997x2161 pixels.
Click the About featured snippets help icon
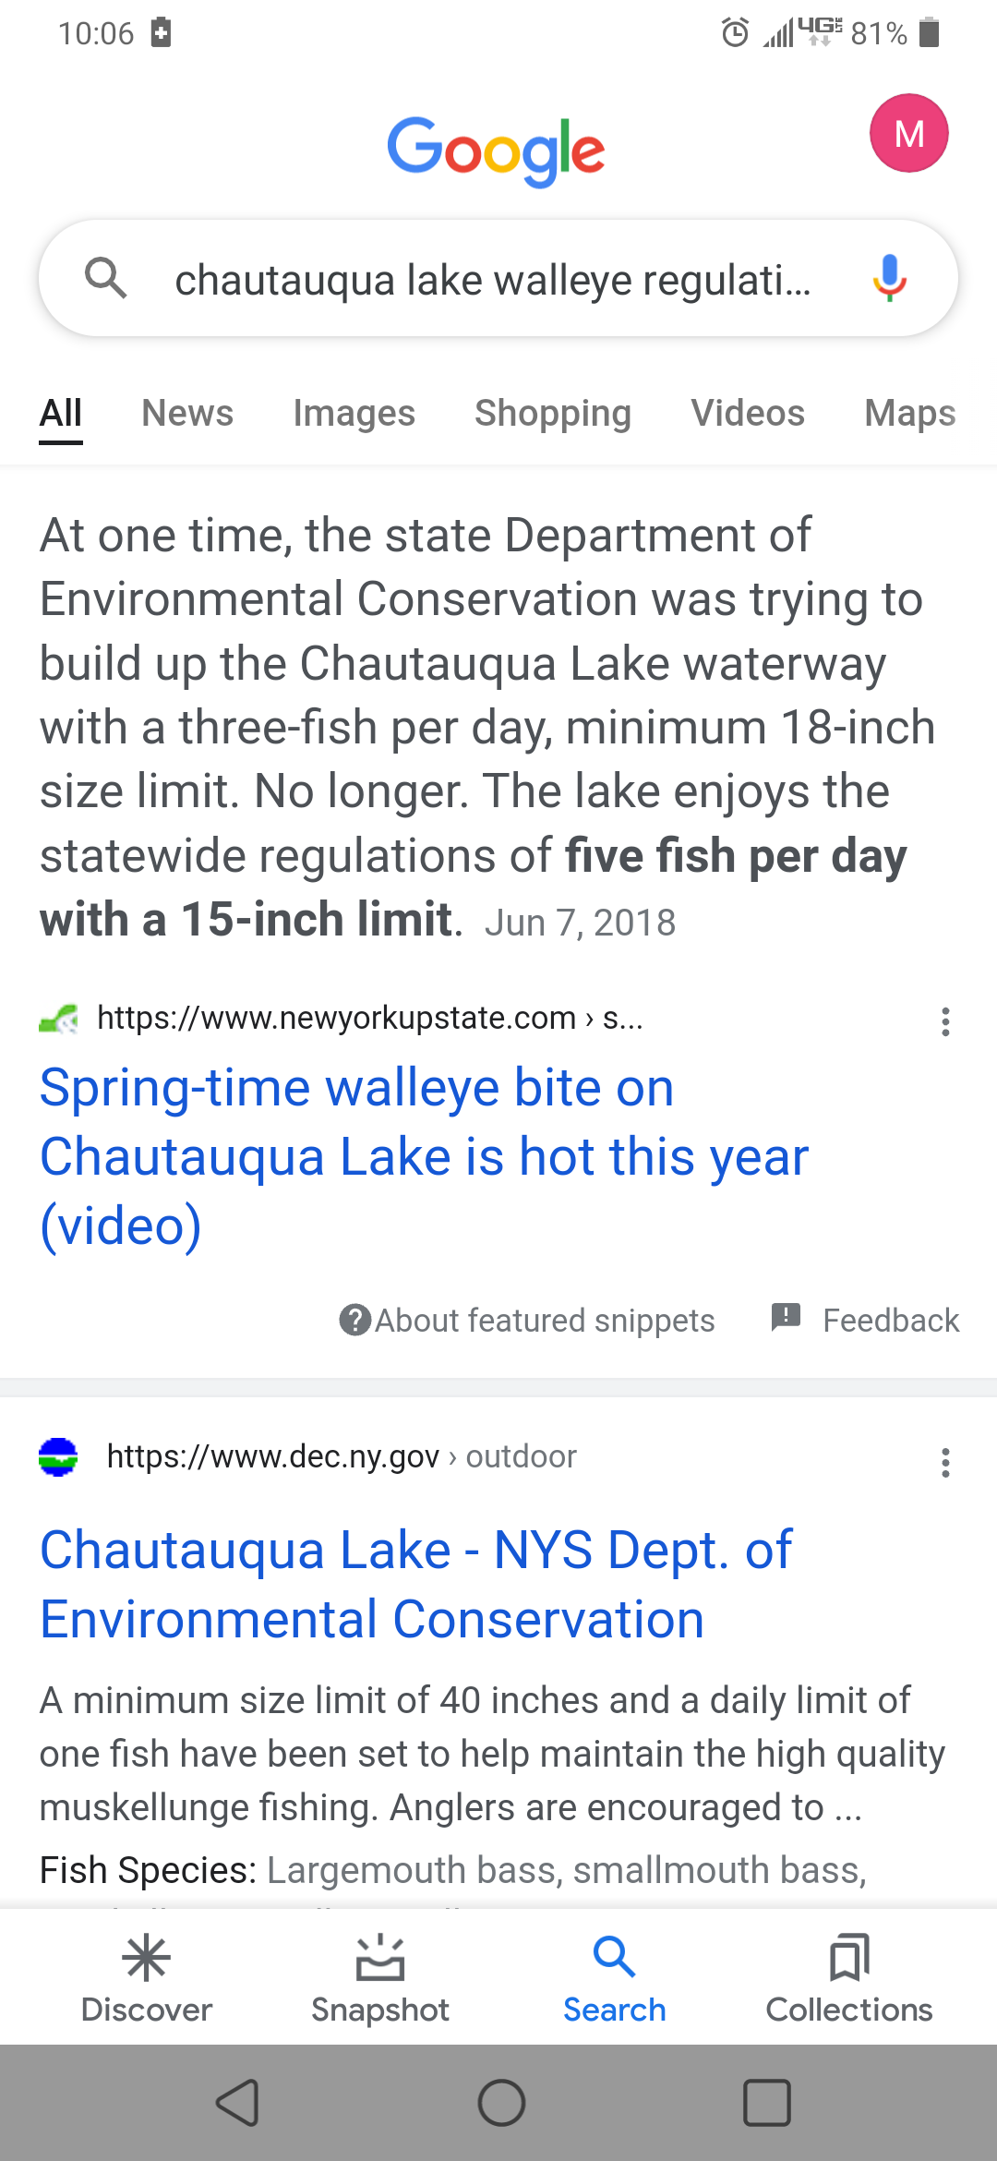[x=355, y=1320]
